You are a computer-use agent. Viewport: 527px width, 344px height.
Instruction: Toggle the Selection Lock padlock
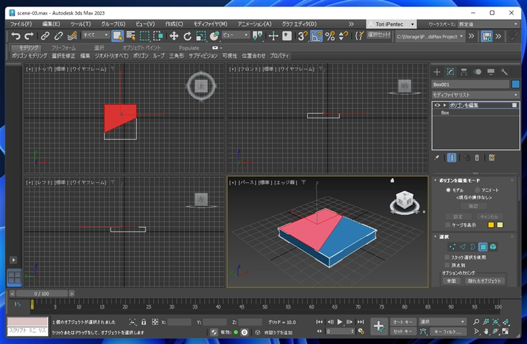pos(144,322)
